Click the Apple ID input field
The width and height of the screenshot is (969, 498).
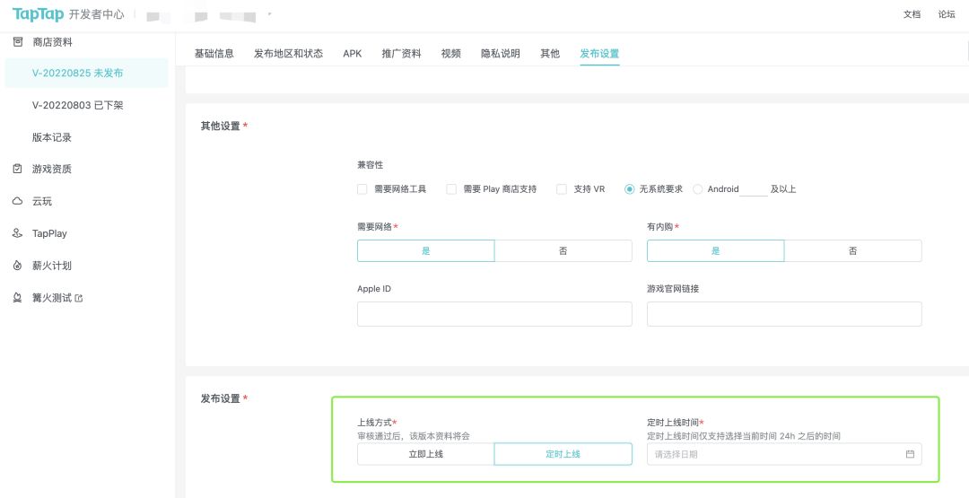tap(494, 314)
